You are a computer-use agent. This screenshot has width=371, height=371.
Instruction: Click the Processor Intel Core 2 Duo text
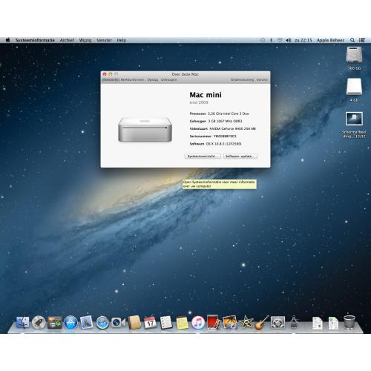click(x=219, y=114)
